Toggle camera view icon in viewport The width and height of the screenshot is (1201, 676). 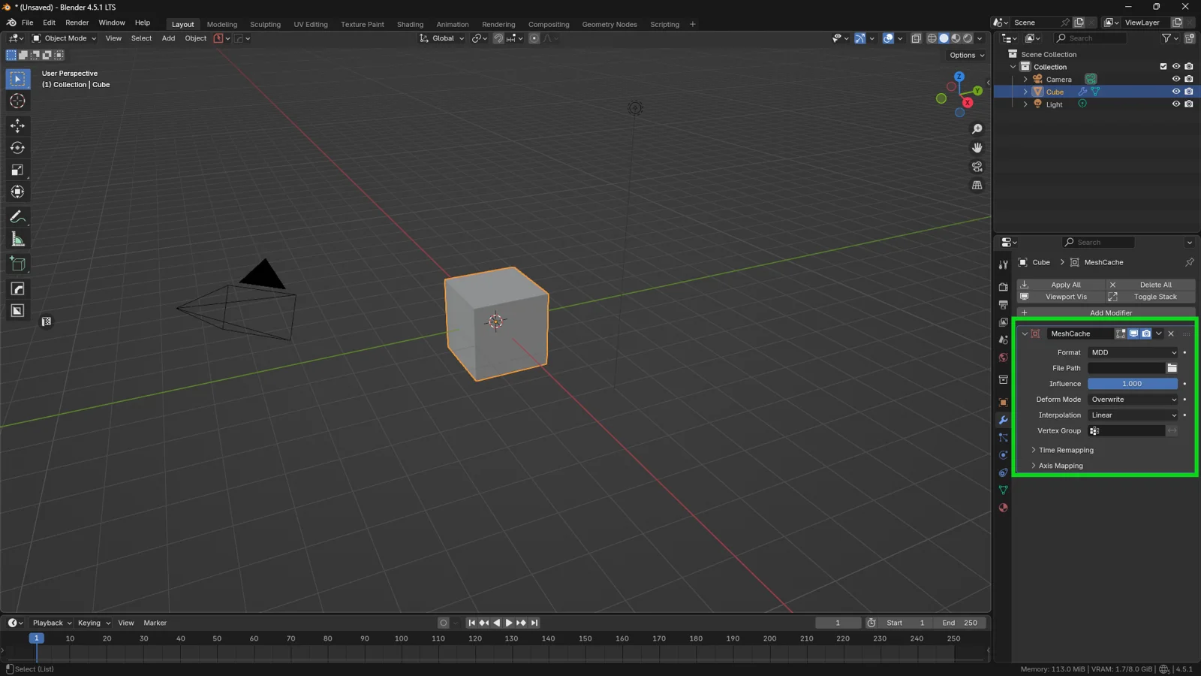point(977,167)
